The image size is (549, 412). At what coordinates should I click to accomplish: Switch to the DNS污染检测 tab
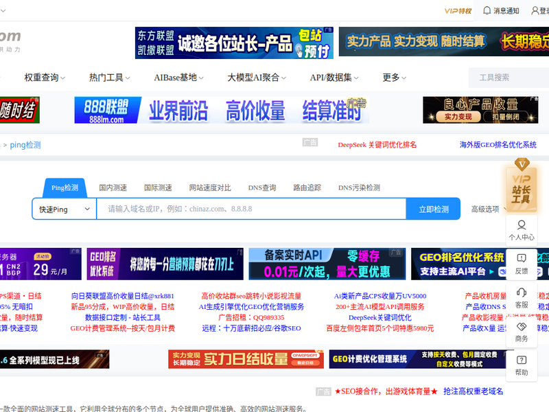pyautogui.click(x=359, y=187)
